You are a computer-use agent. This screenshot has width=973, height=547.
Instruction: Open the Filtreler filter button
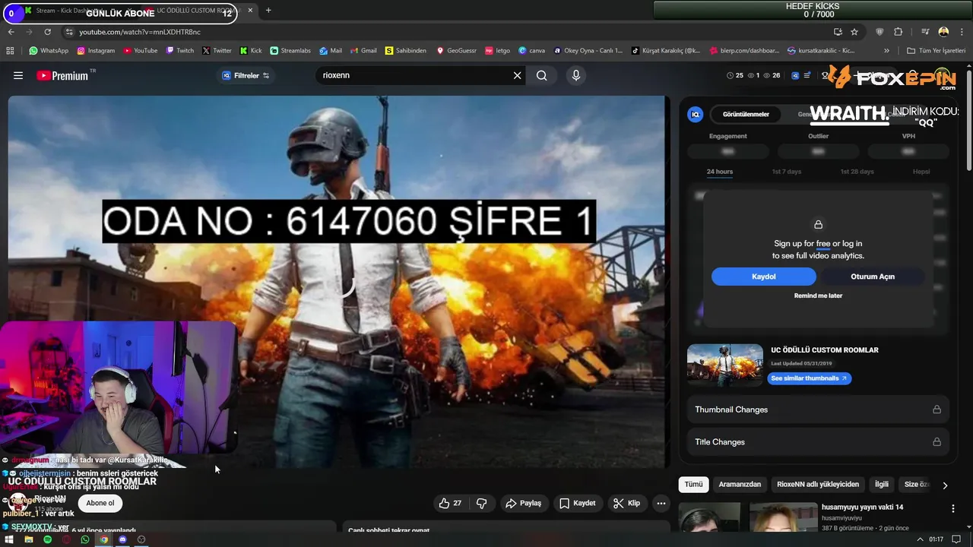coord(246,75)
